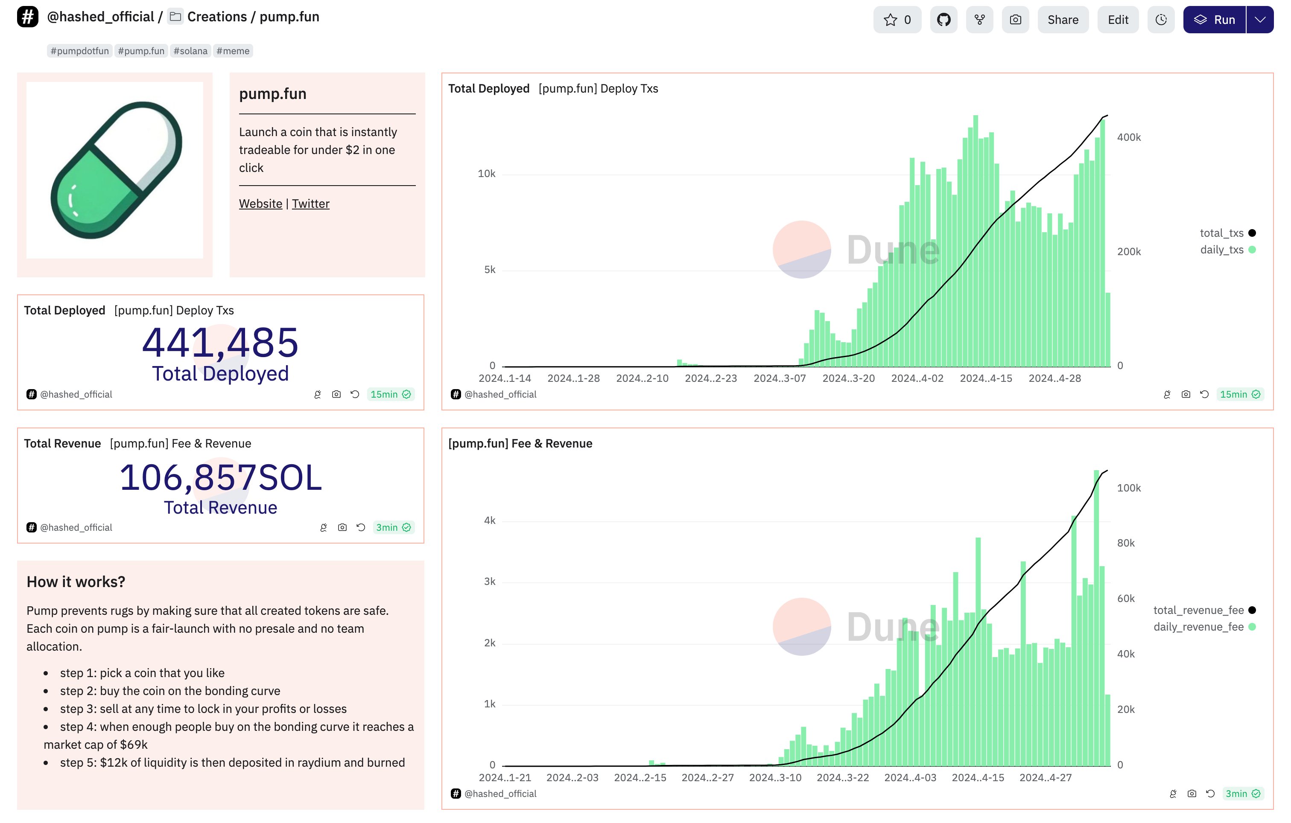Image resolution: width=1291 pixels, height=823 pixels.
Task: Click the camera screenshot icon in header
Action: [1015, 20]
